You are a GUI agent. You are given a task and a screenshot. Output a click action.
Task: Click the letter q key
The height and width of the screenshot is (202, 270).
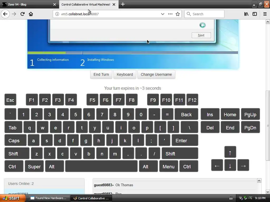pos(30,127)
